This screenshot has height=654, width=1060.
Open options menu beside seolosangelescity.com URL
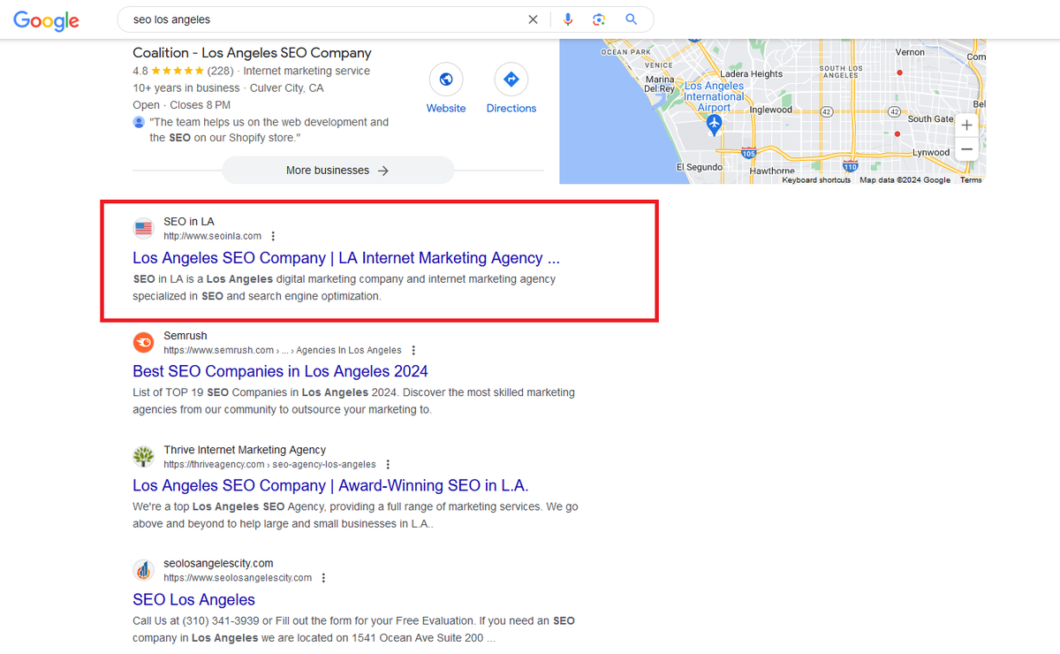coord(323,578)
